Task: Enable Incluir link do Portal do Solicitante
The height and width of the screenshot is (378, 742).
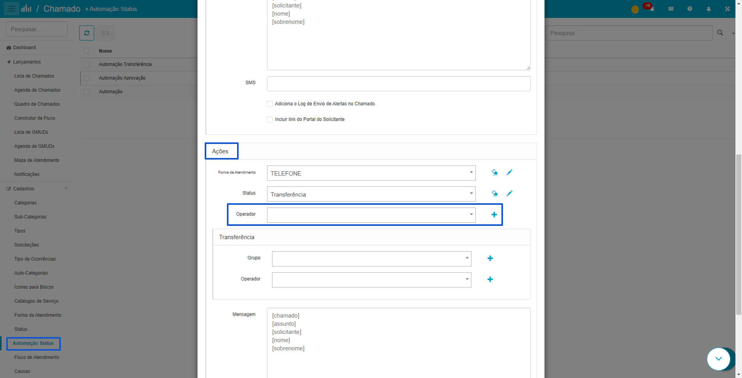Action: tap(270, 119)
